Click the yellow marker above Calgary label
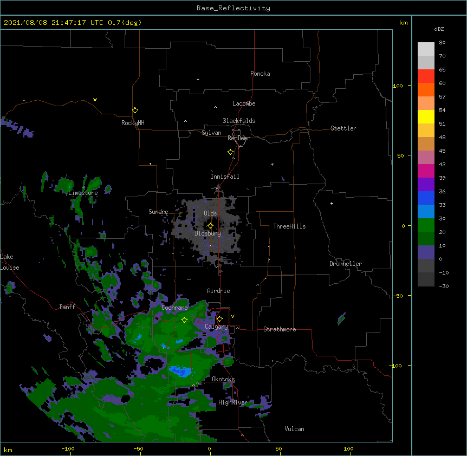The image size is (467, 456). (x=219, y=319)
